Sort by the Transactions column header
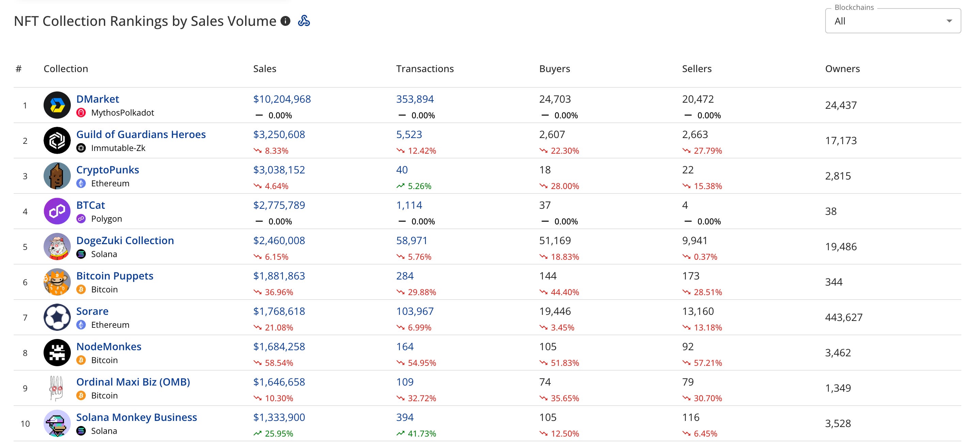This screenshot has width=977, height=442. (x=425, y=69)
